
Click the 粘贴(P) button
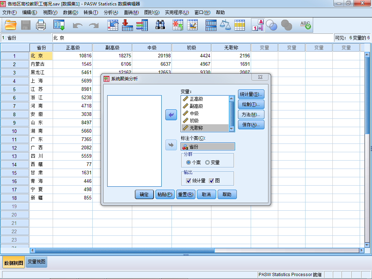click(x=165, y=194)
